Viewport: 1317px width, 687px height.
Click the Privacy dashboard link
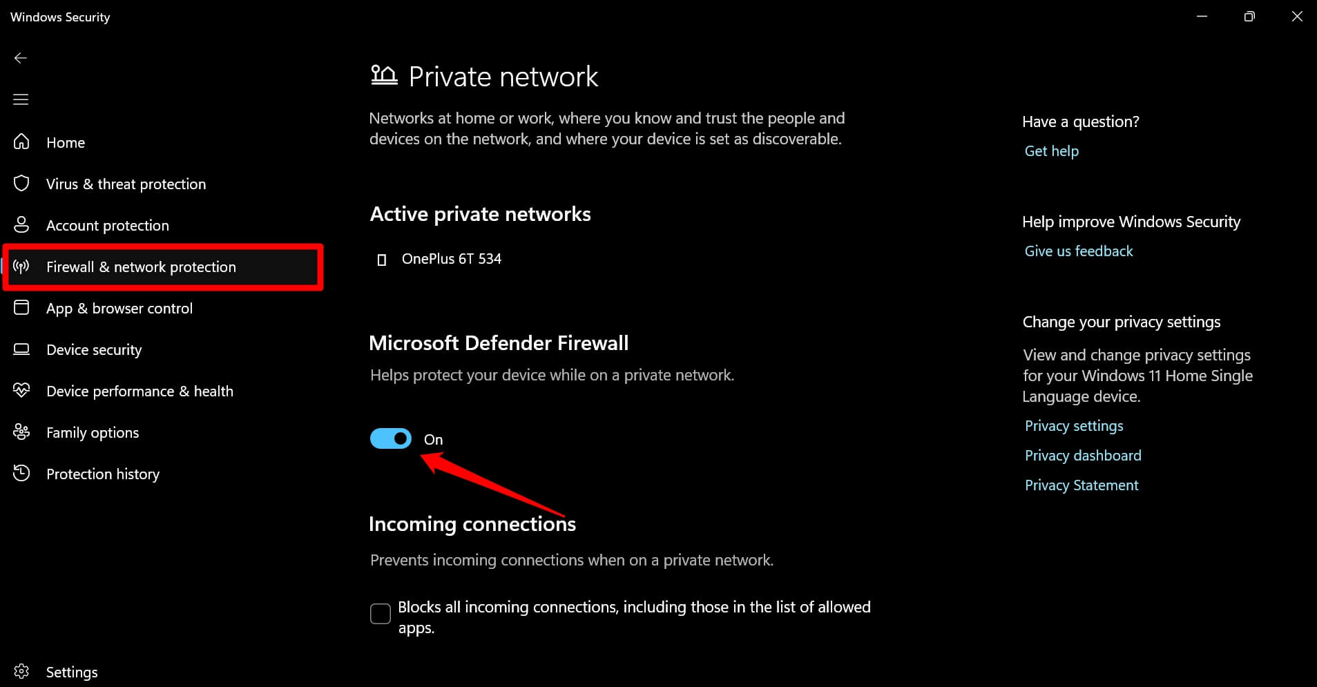(x=1082, y=455)
